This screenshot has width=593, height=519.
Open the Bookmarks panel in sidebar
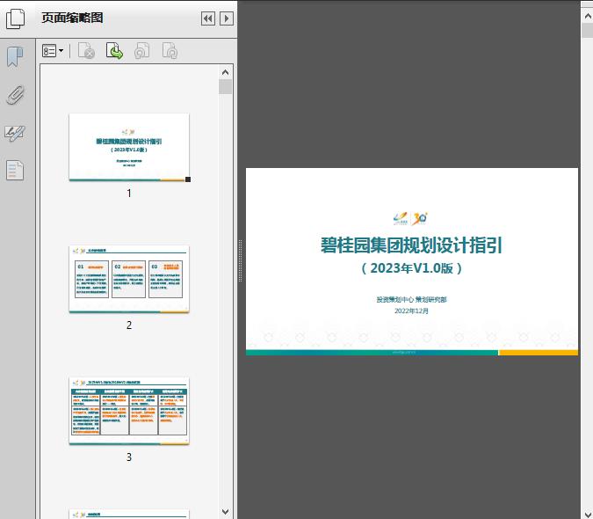(15, 57)
